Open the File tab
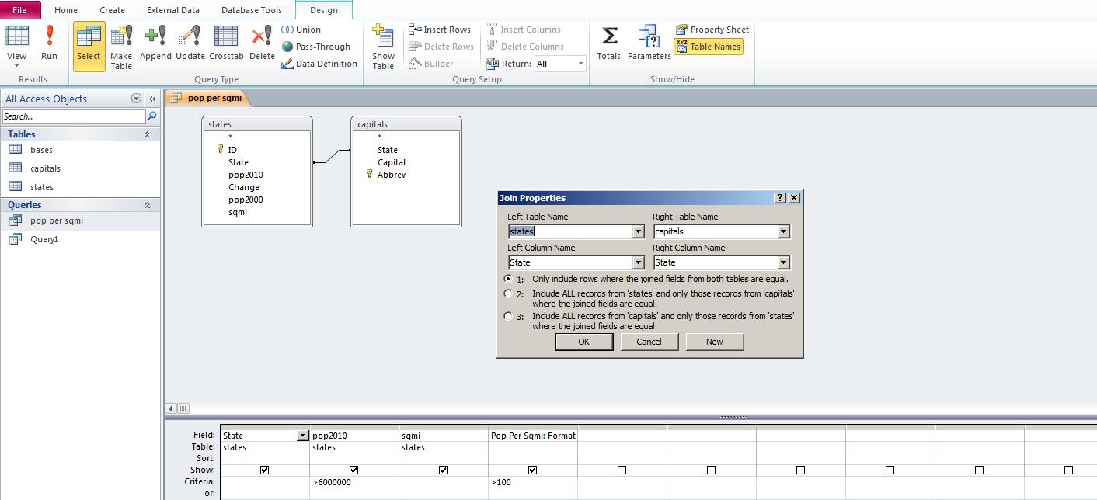The width and height of the screenshot is (1097, 500). [19, 10]
